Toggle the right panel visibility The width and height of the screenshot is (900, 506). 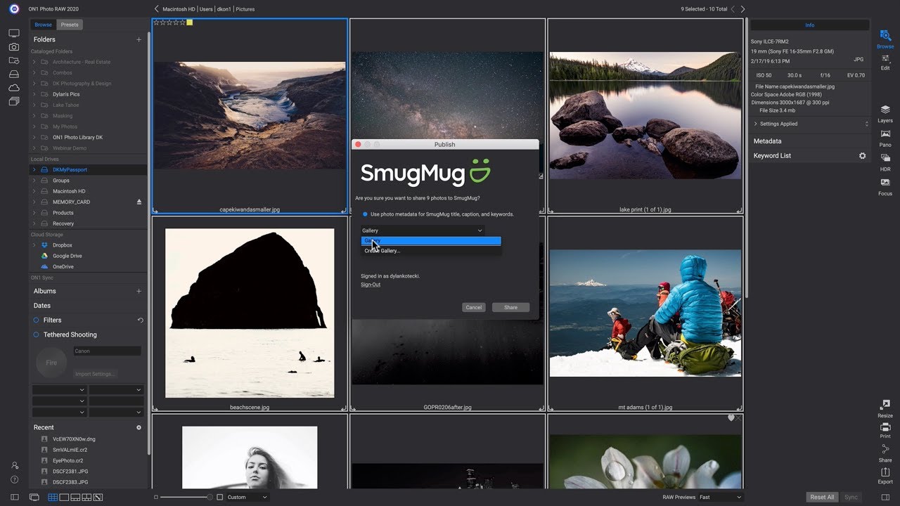(885, 498)
